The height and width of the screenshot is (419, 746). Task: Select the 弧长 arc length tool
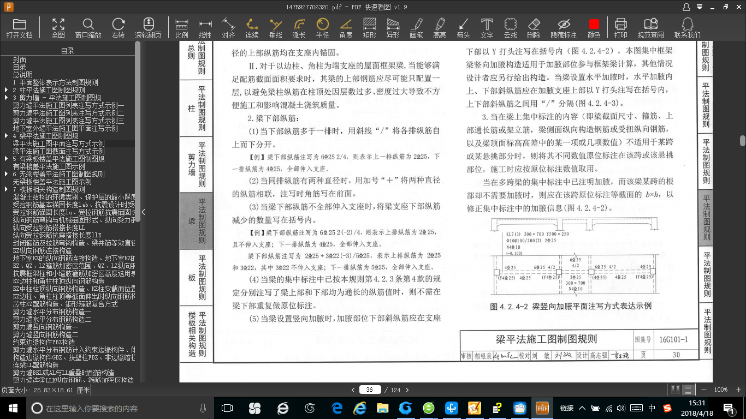[299, 28]
